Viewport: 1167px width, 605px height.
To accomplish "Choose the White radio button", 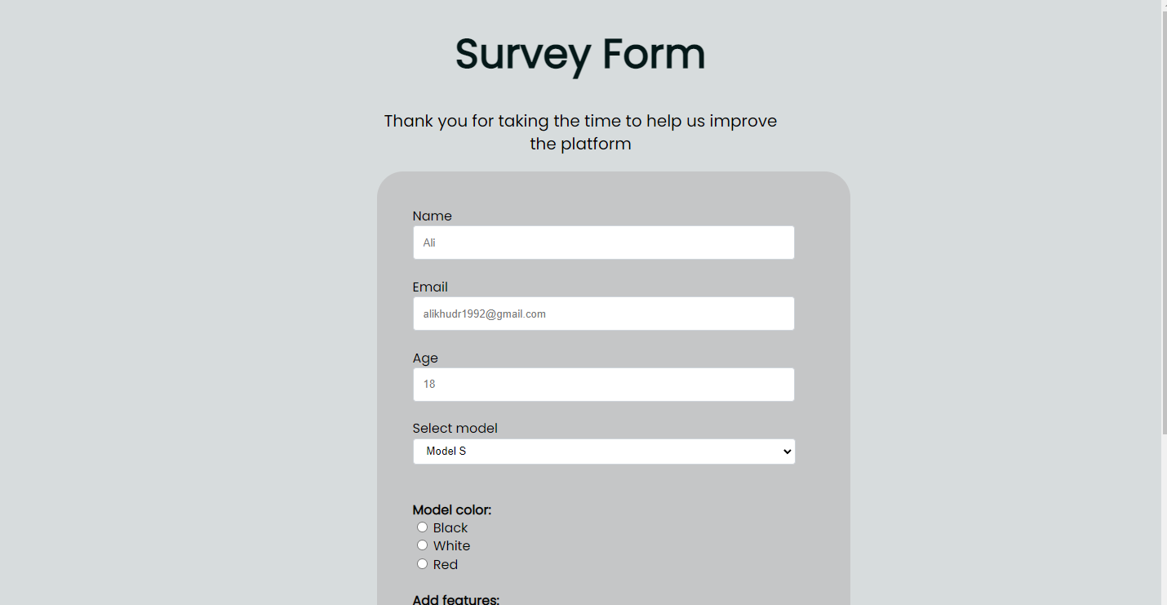I will (422, 545).
